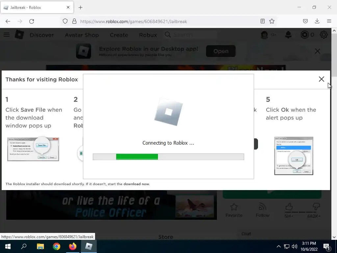Show hidden system tray icons
Image resolution: width=337 pixels, height=253 pixels.
pos(278,246)
